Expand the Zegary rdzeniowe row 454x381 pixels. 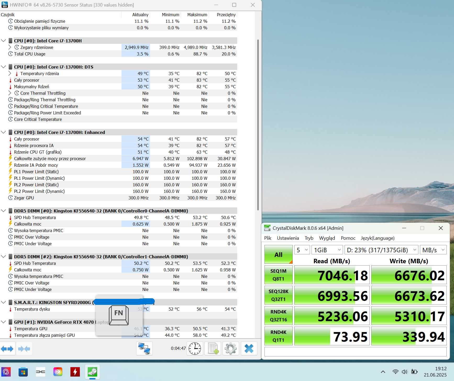click(x=10, y=47)
